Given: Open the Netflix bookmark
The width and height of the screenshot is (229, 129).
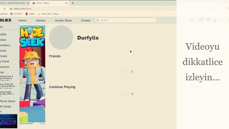Looking at the screenshot, I should point(30,14).
